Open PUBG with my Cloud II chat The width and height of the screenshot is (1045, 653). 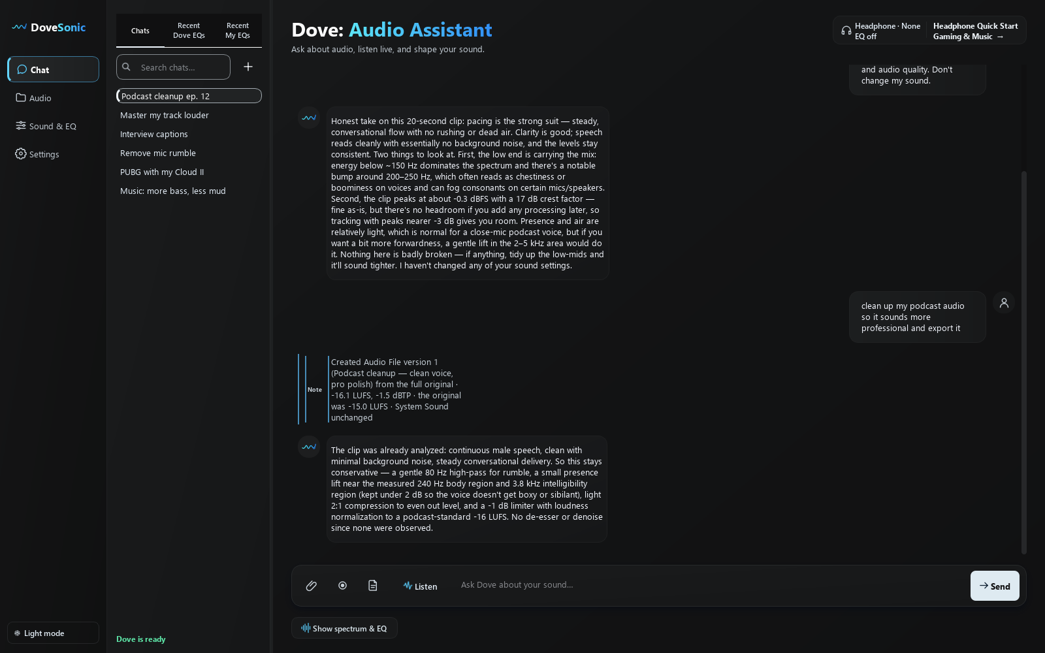[189, 172]
